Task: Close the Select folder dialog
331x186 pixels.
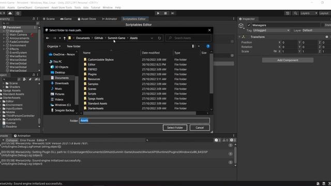Action: click(x=209, y=30)
